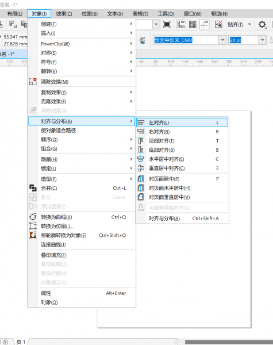Toggle the show grid icon
This screenshot has width=273, height=345.
tap(193, 24)
